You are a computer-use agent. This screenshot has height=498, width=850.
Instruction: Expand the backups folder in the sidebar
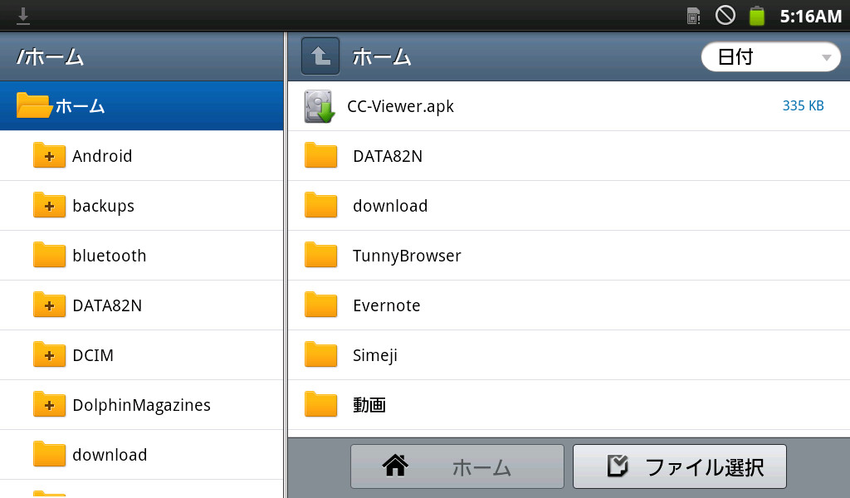click(49, 205)
